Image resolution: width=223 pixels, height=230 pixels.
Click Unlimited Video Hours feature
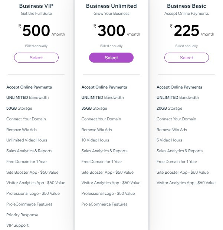click(27, 140)
